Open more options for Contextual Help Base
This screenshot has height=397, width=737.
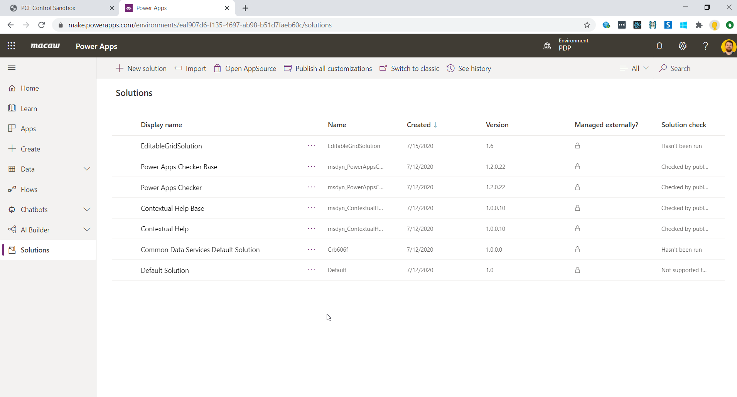(x=312, y=208)
